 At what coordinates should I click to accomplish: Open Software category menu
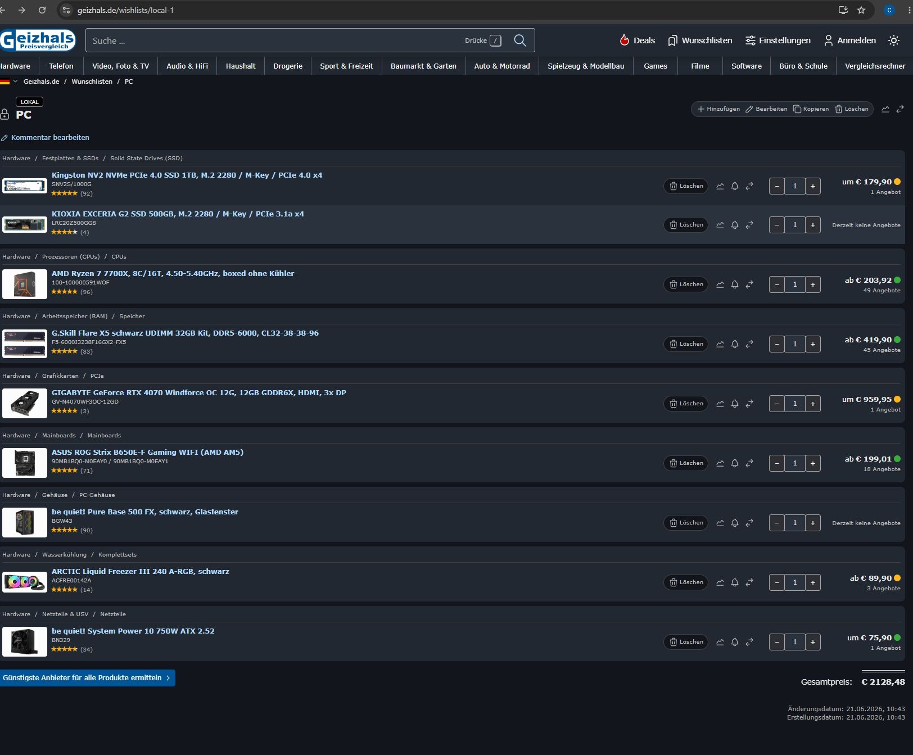coord(747,66)
